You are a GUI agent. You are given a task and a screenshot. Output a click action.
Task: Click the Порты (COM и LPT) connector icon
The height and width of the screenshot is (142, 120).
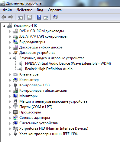point(15,107)
